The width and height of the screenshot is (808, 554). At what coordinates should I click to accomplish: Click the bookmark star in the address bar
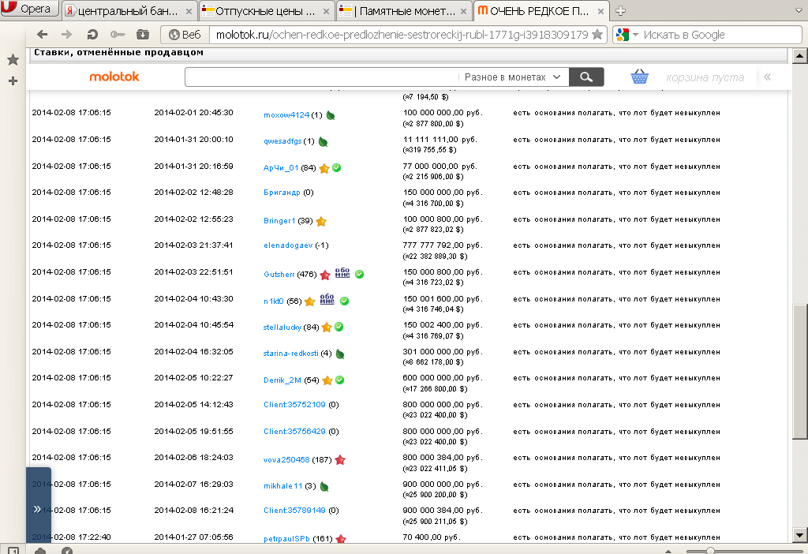[x=597, y=35]
